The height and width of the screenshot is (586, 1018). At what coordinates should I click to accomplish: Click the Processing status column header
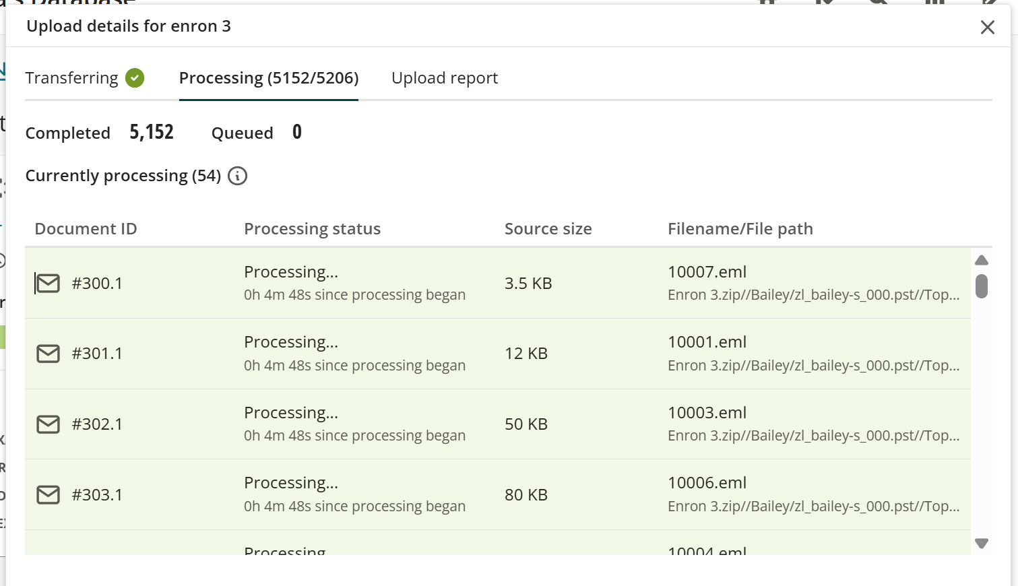312,229
